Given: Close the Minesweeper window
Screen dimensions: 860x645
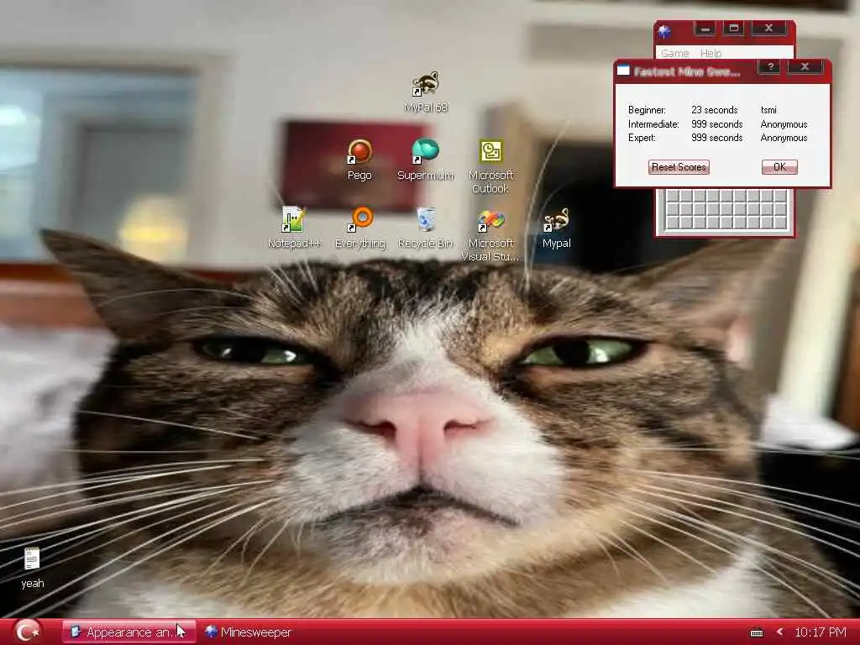Looking at the screenshot, I should [768, 29].
